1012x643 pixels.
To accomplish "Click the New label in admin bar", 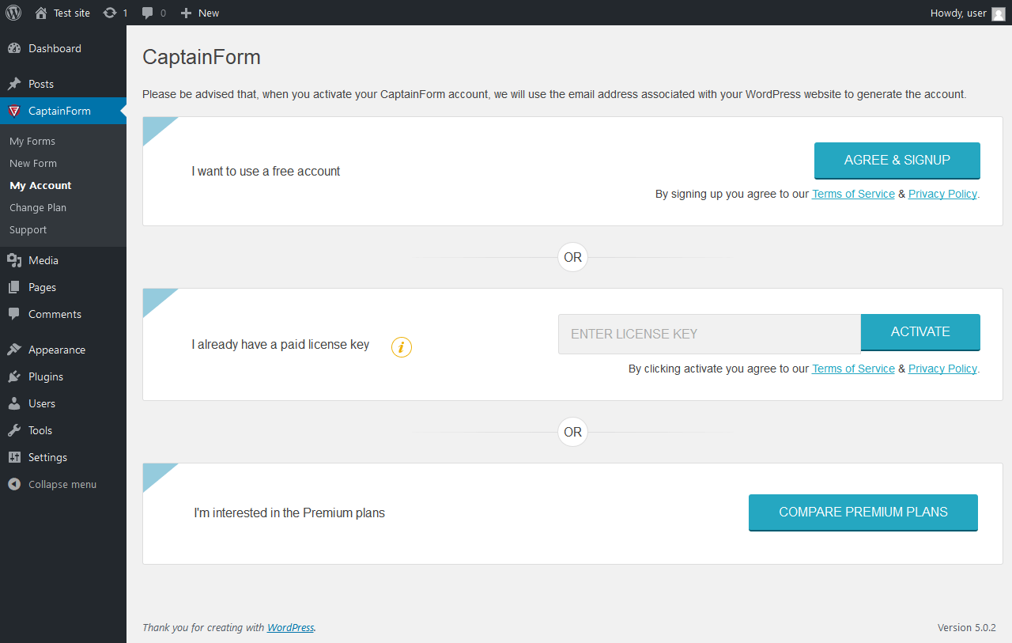I will 209,13.
